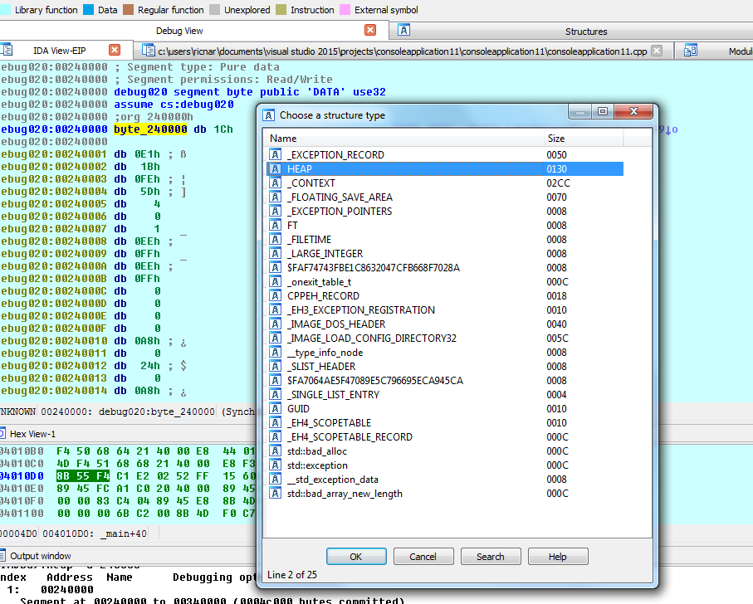Click the source file tab icon for consoleapplication11.cpp
The image size is (753, 604).
149,51
